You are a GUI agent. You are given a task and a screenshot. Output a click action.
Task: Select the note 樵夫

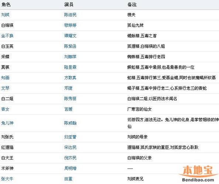131,15
